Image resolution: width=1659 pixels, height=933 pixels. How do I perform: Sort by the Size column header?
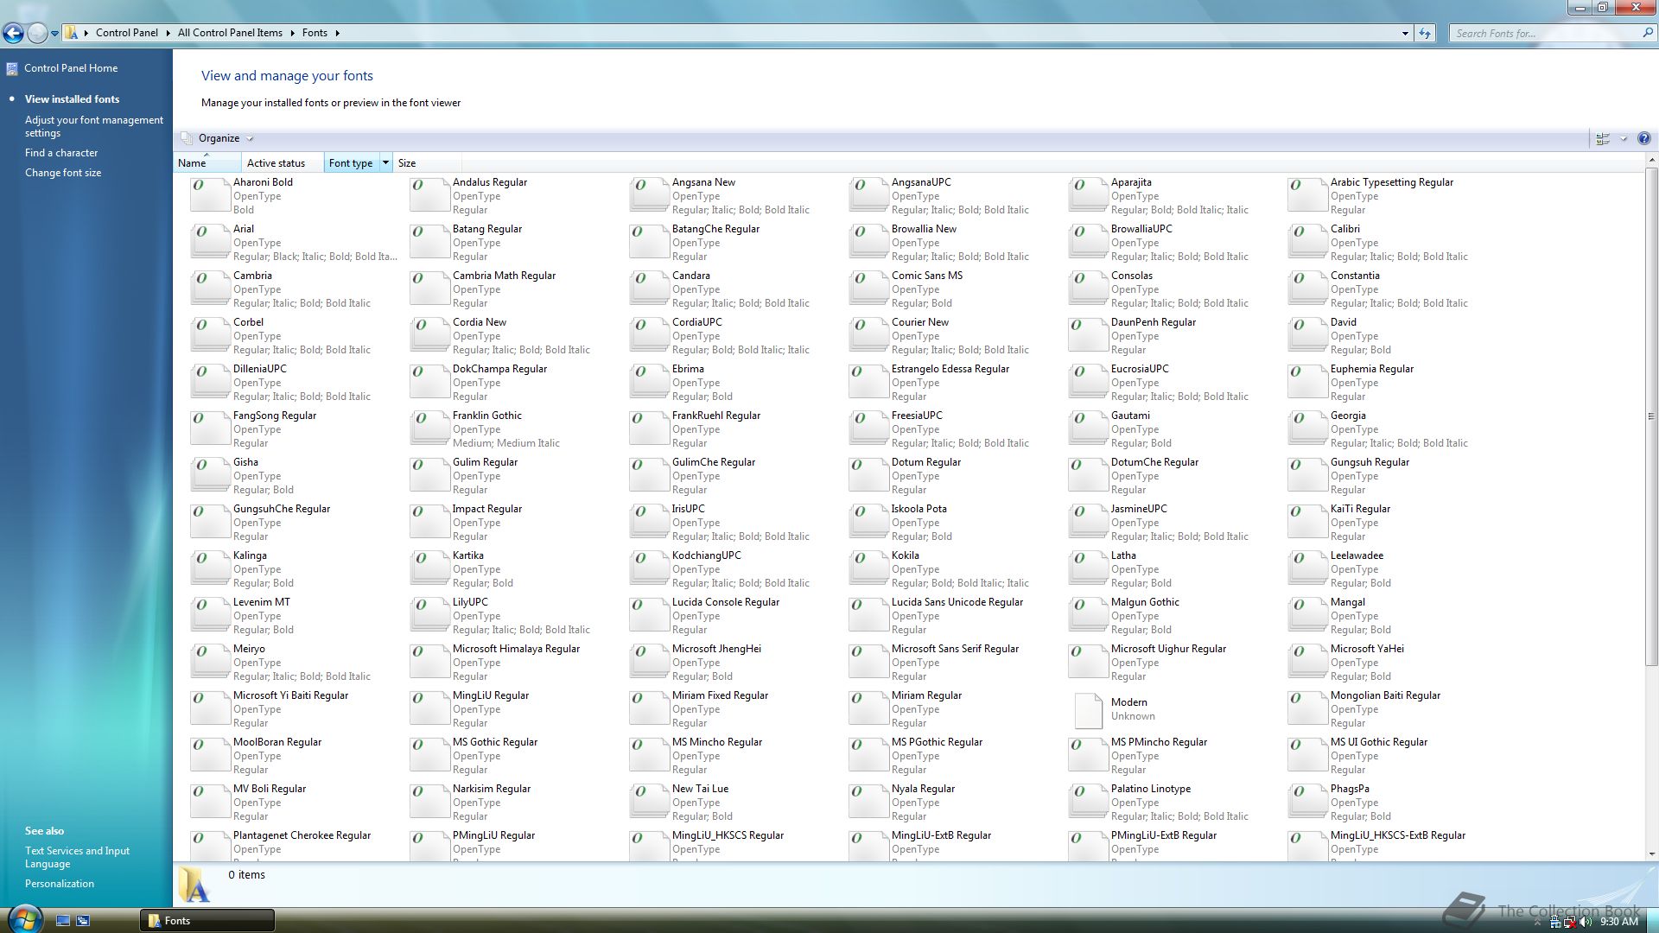[427, 162]
